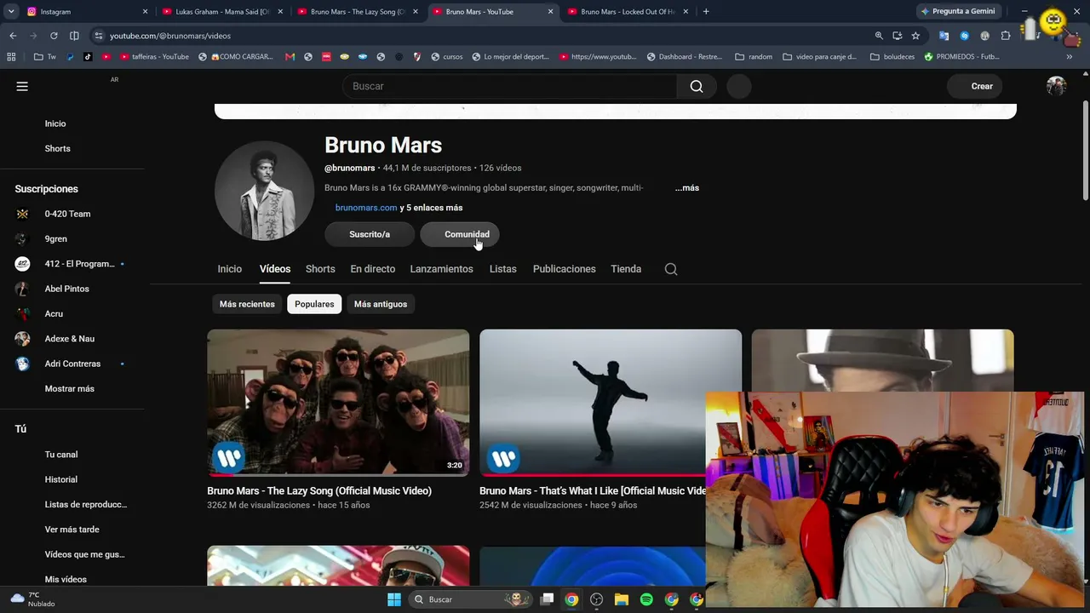Open the account avatar menu
Viewport: 1090px width, 613px height.
(1056, 86)
